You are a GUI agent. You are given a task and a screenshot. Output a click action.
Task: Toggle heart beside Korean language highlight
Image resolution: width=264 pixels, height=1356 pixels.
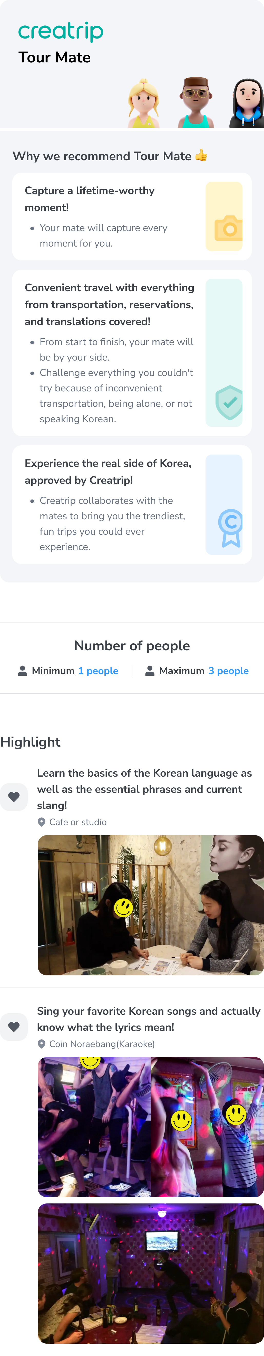pos(14,796)
